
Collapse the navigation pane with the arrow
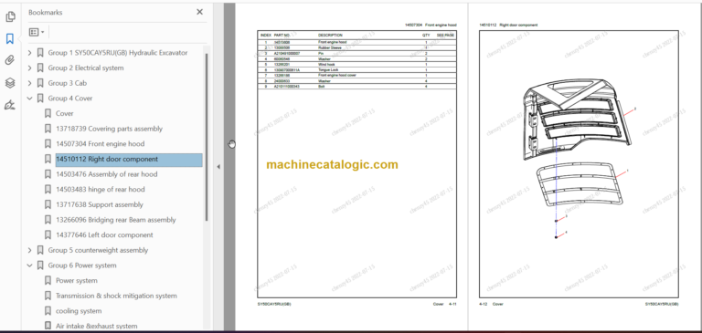point(218,167)
